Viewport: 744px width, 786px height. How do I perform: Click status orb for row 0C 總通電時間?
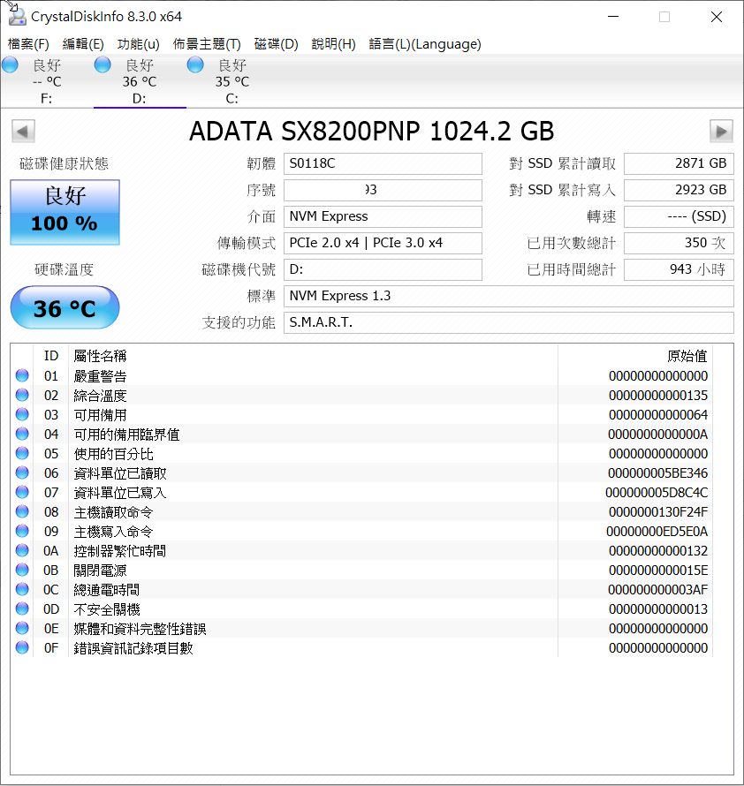pos(22,590)
